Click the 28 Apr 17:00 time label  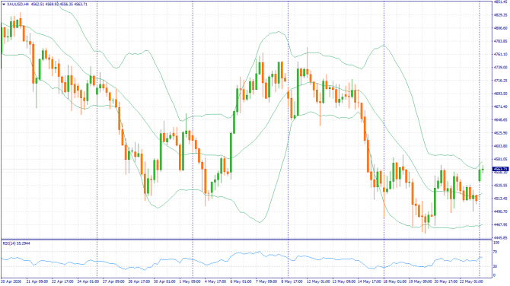(139, 281)
